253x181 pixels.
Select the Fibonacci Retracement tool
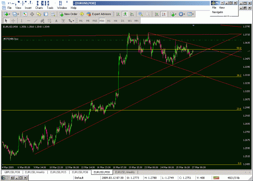(49, 21)
